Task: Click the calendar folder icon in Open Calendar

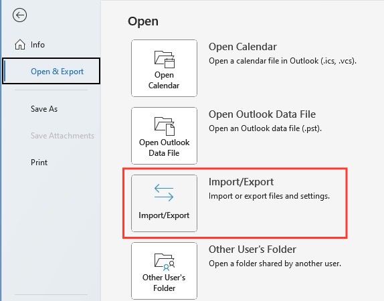Action: point(164,59)
